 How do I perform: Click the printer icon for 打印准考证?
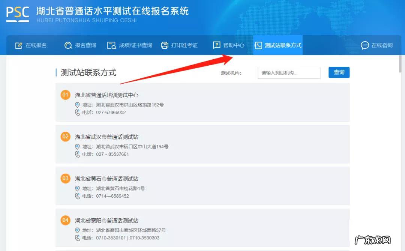[164, 45]
